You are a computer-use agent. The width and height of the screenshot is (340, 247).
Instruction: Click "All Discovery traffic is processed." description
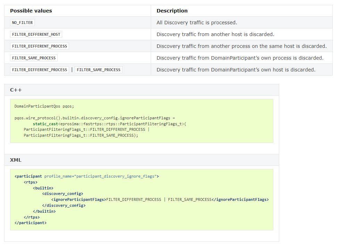coord(197,23)
